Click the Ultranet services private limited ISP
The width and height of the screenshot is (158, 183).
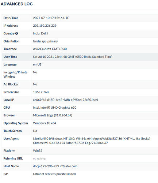(54, 174)
